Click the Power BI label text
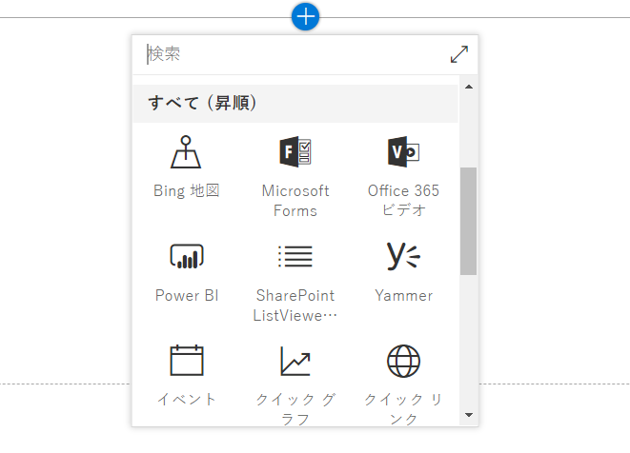 [187, 295]
